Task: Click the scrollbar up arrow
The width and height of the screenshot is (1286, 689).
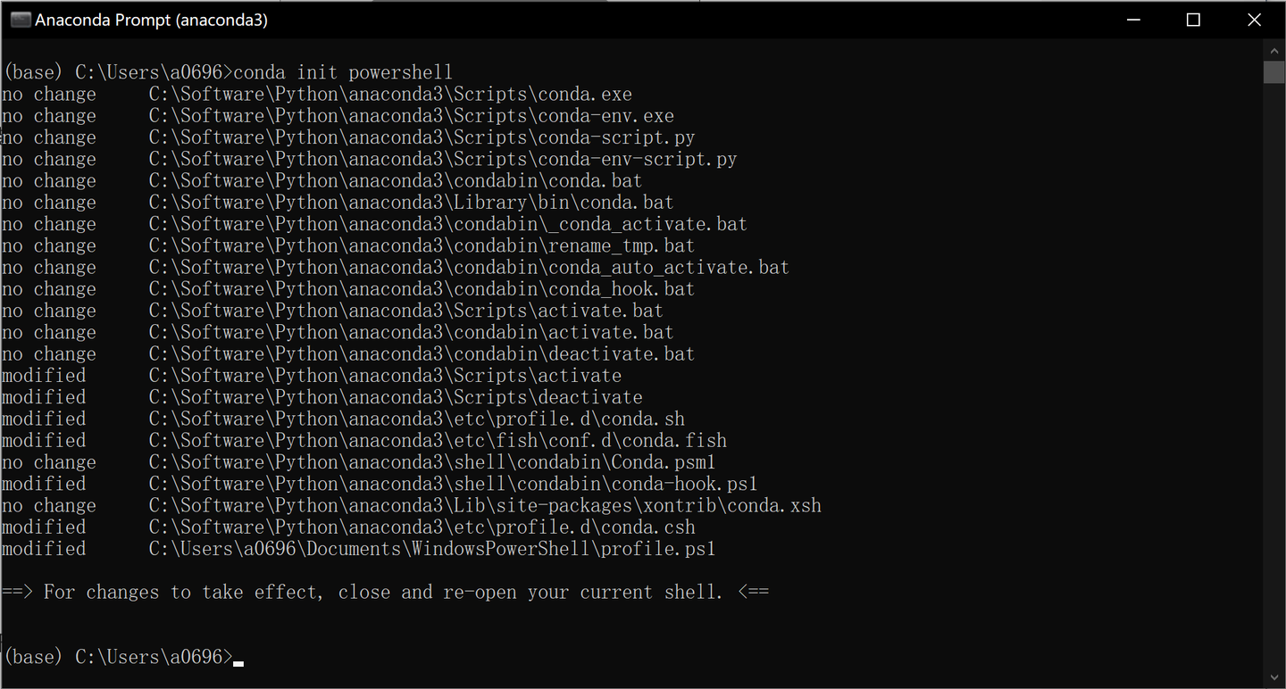Action: (x=1274, y=49)
